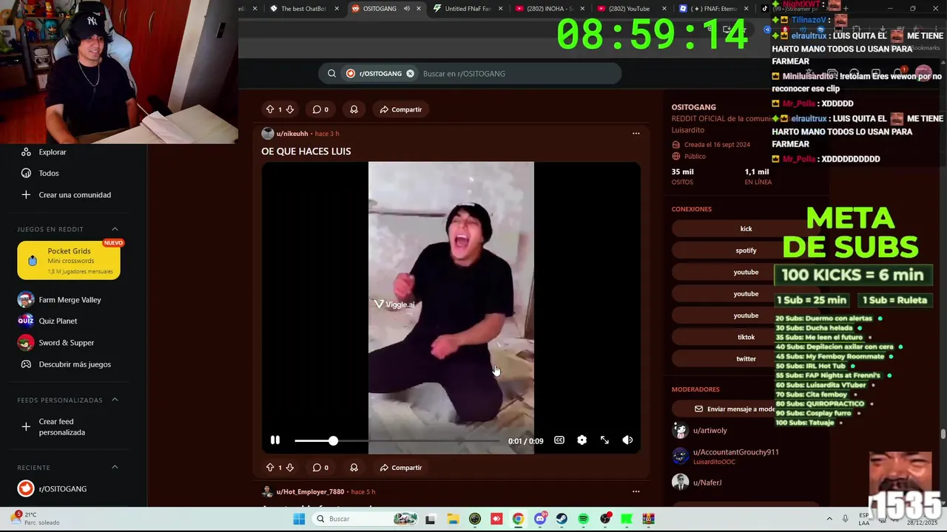This screenshot has height=532, width=947.
Task: Upvote the post above u/nikeuhh's post
Action: [270, 109]
